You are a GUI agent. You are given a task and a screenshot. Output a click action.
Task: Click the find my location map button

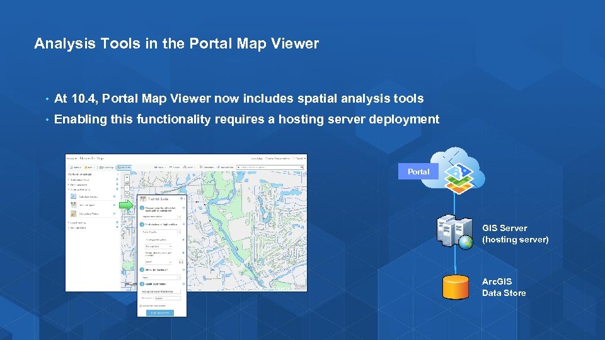point(127,195)
